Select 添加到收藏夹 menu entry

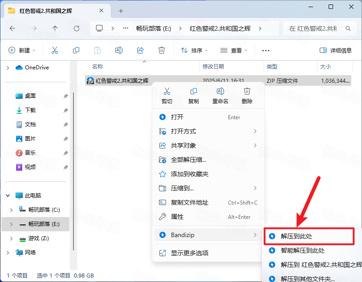tap(208, 174)
